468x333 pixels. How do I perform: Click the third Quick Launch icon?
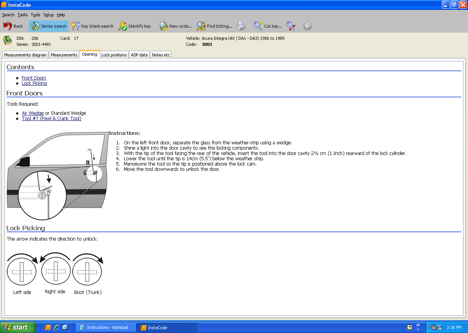(x=65, y=327)
